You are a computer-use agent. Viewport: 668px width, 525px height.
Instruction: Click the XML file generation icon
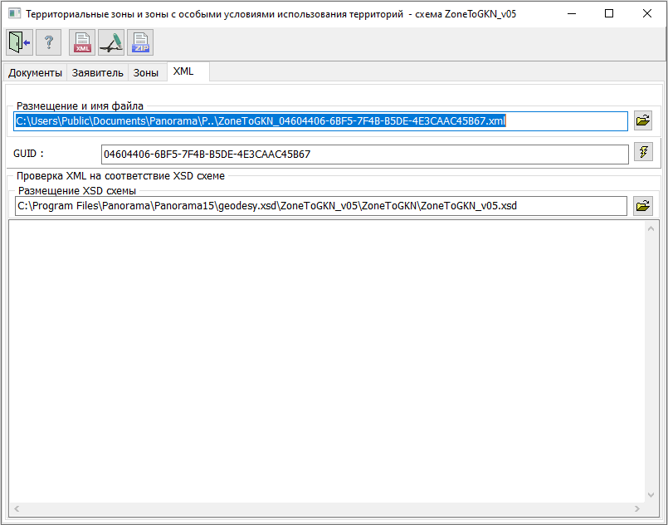click(x=82, y=42)
